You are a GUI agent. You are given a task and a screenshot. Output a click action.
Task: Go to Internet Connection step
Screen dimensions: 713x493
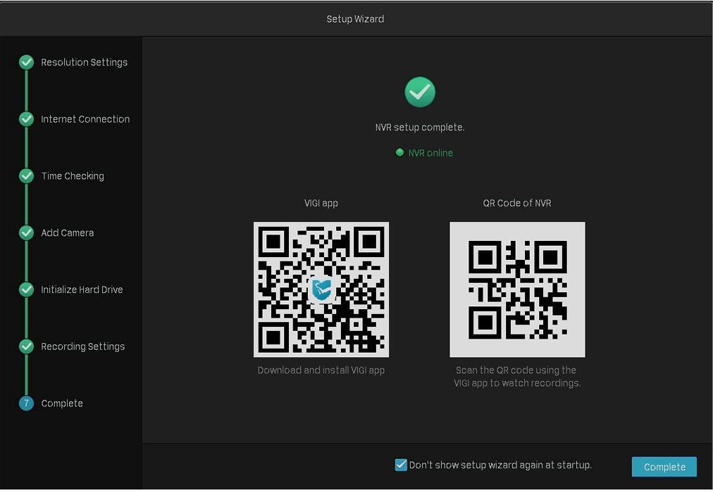coord(85,119)
